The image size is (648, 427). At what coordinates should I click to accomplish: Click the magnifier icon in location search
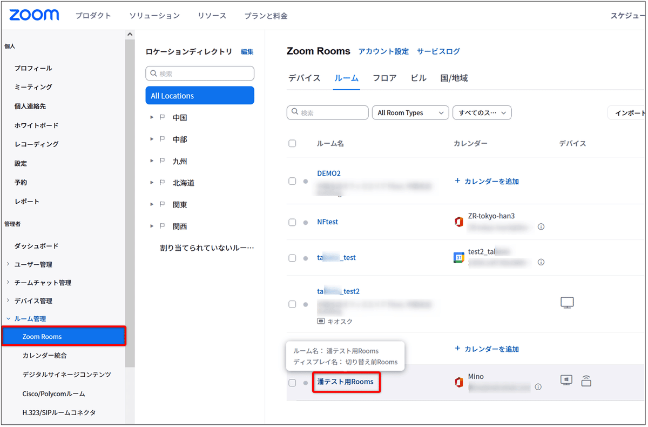pos(154,74)
